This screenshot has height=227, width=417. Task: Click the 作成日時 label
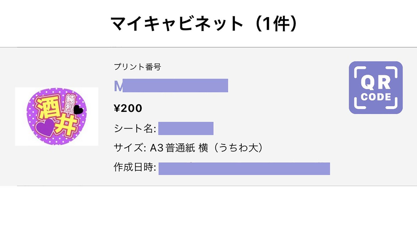[135, 168]
